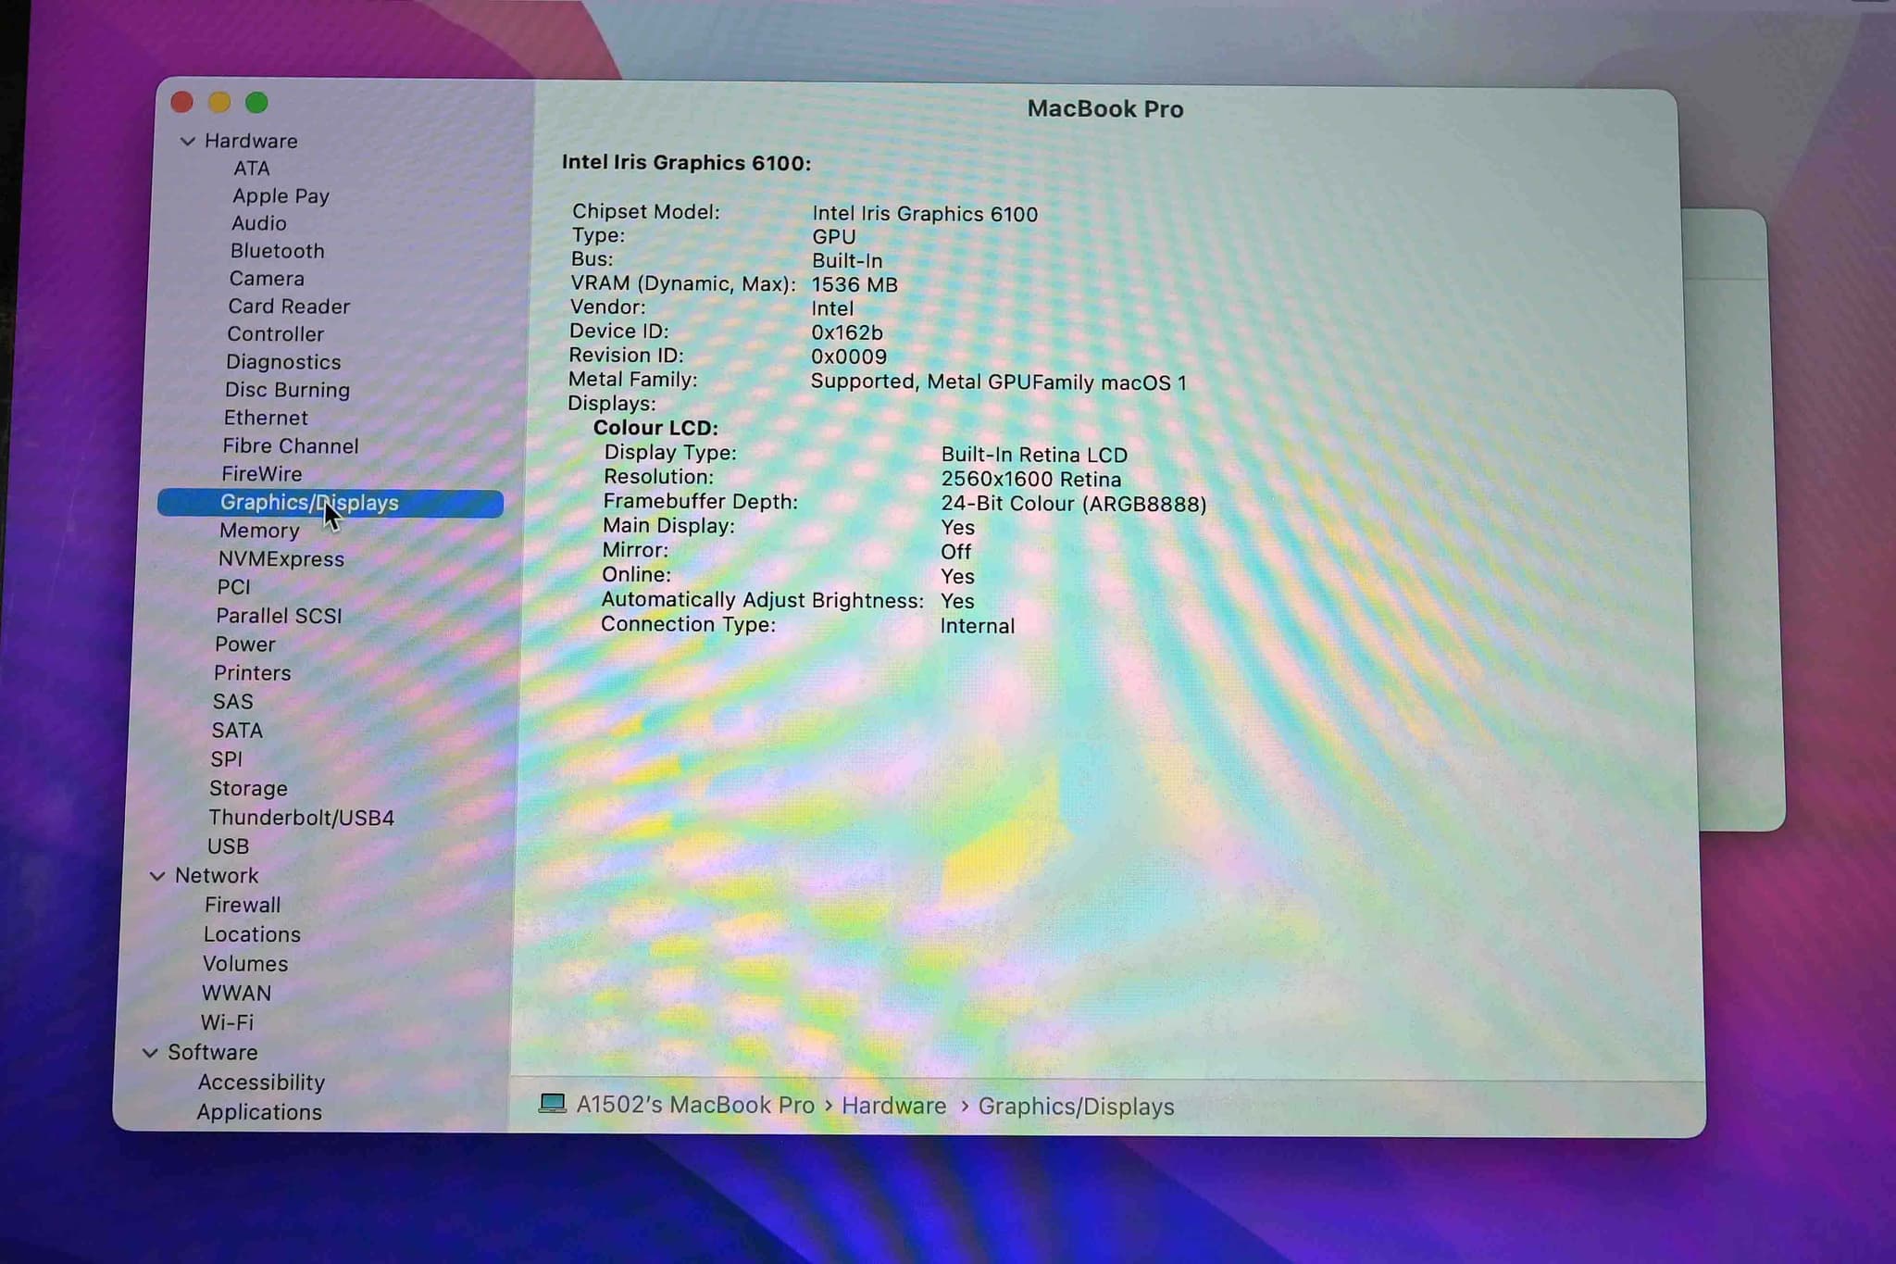Click the resolution value 2560x1600 Retina
The image size is (1896, 1264).
pyautogui.click(x=1031, y=480)
